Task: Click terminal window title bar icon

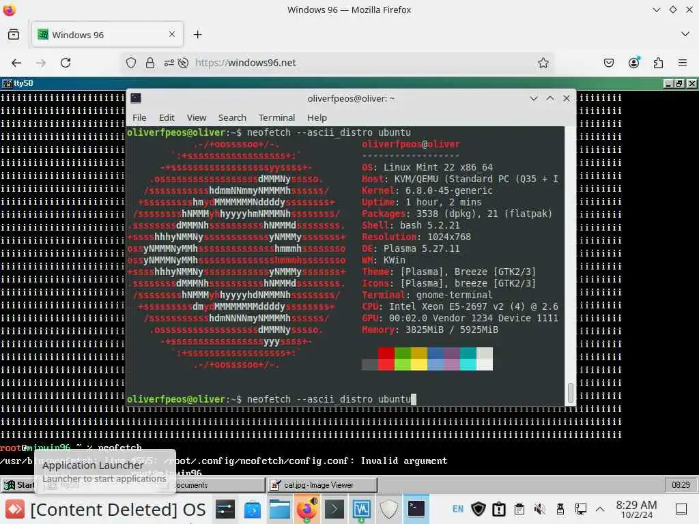Action: coord(136,98)
